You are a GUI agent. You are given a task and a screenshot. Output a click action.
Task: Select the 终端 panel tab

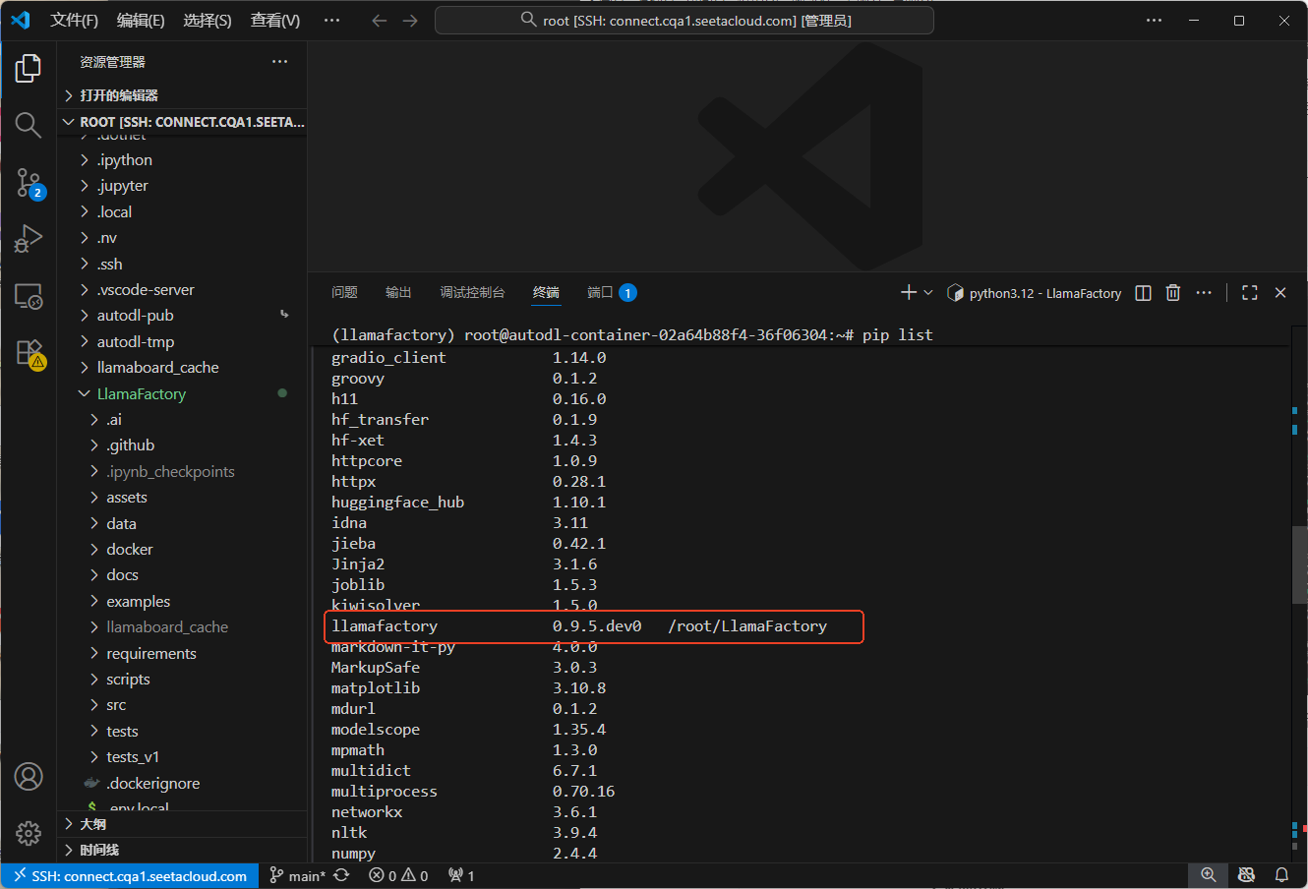coord(546,292)
